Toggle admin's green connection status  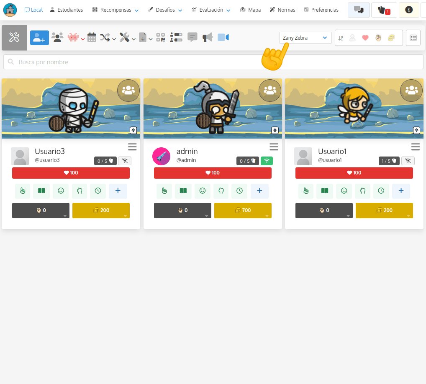pyautogui.click(x=267, y=160)
